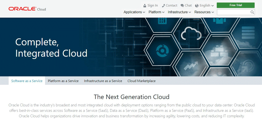Click the globe icon beside English
Viewport: 262px width, 120px height.
coord(197,6)
